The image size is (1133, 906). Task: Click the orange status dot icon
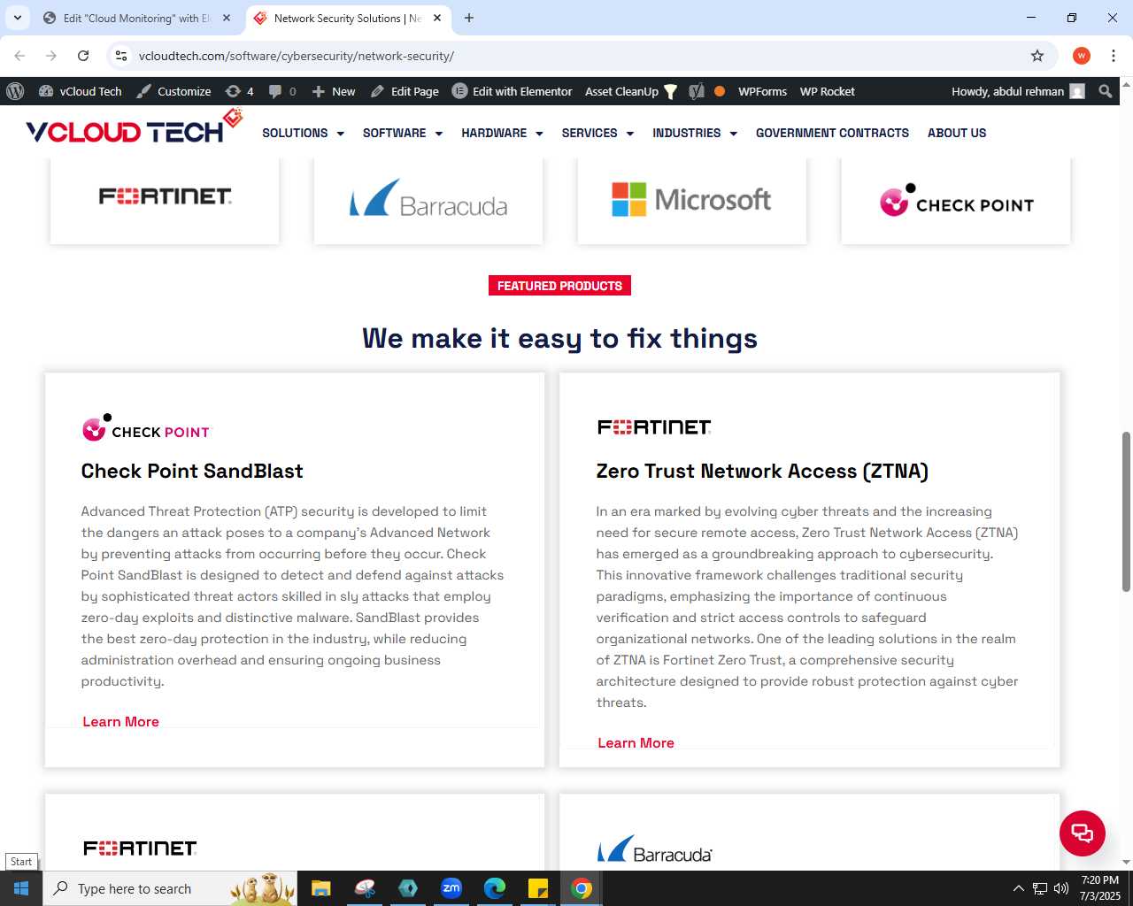[720, 91]
